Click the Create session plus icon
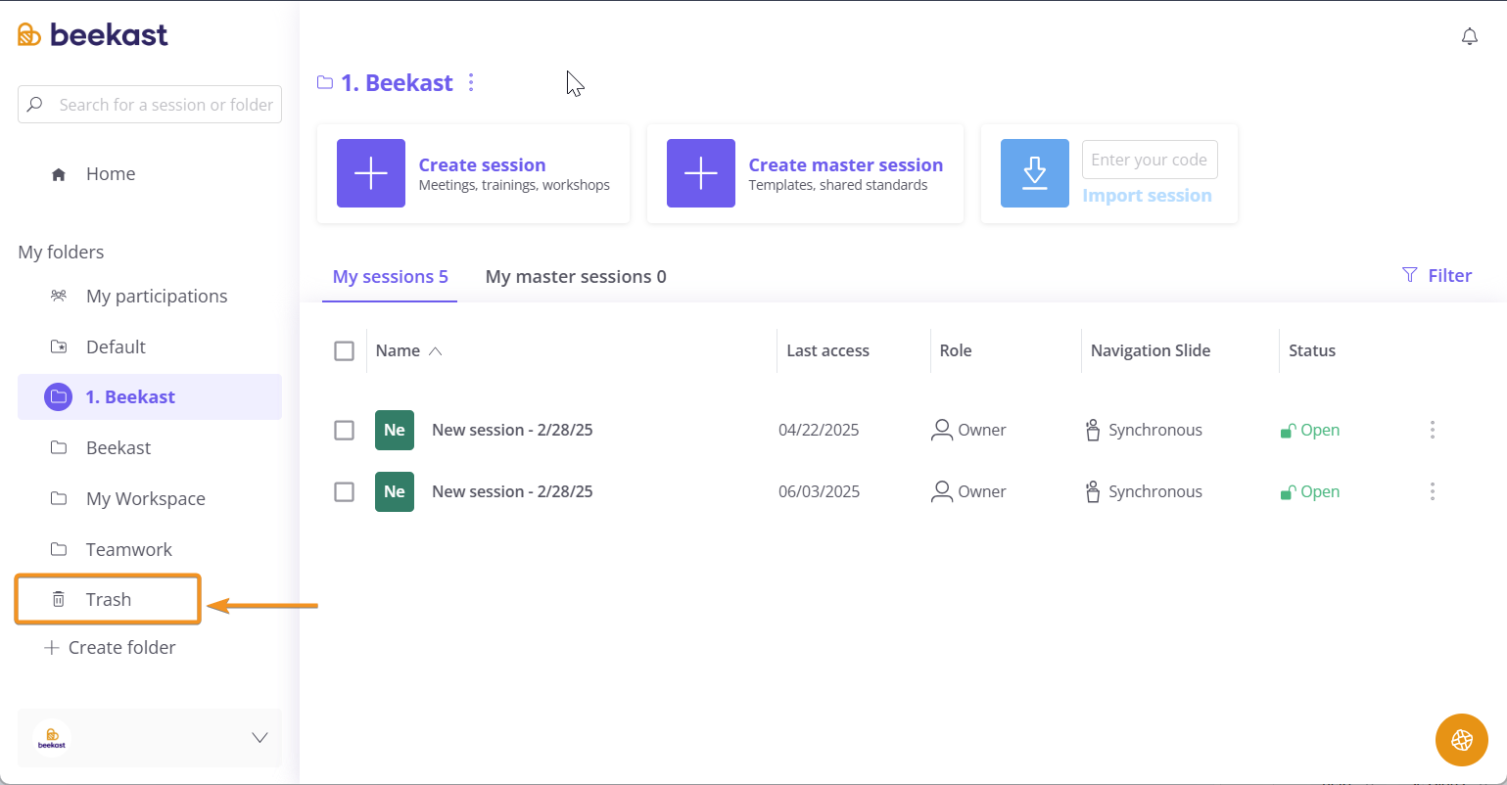Viewport: 1507px width, 785px height. click(371, 173)
